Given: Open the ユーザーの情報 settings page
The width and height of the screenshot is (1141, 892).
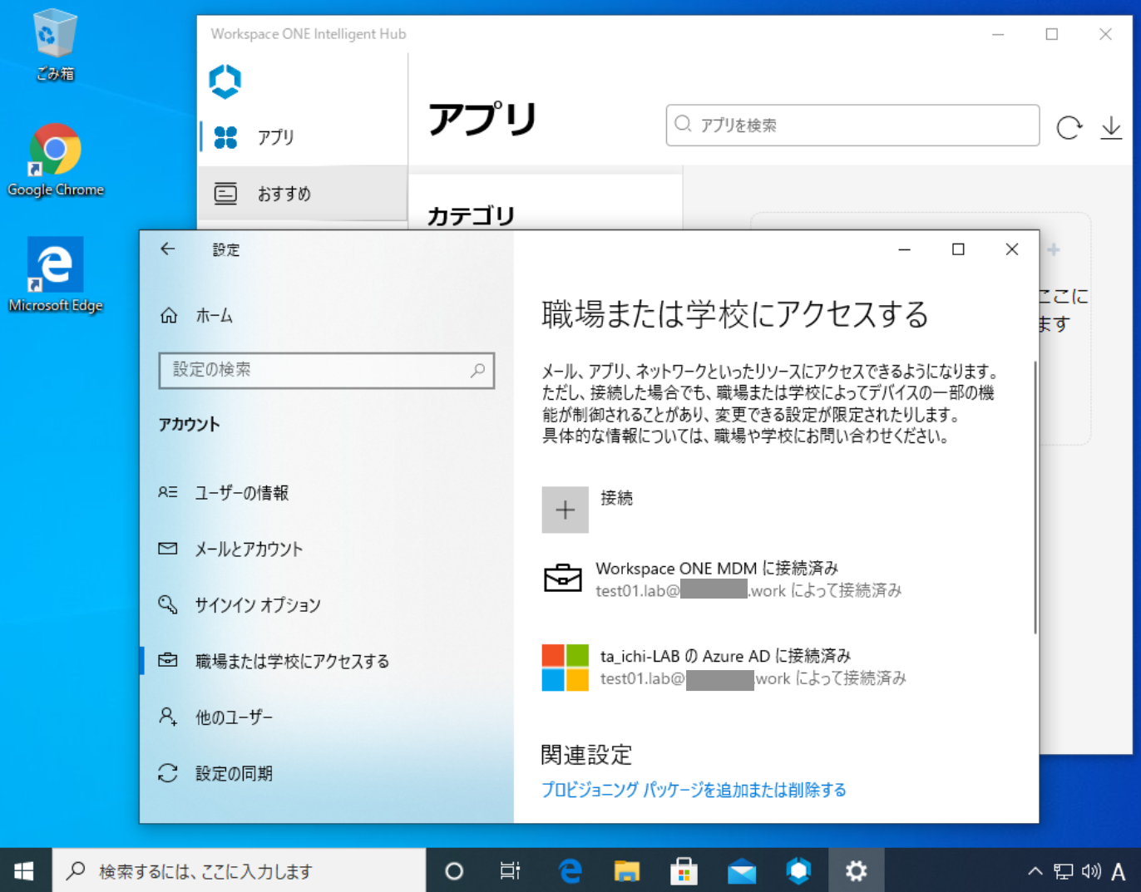Looking at the screenshot, I should tap(241, 492).
